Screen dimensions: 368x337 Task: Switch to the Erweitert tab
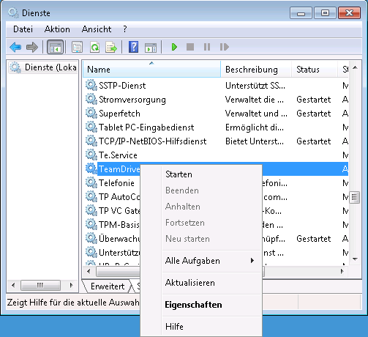(x=108, y=286)
